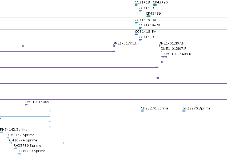Click the CG31418-PA protein glyph
The height and width of the screenshot is (155, 227).
tap(137, 34)
